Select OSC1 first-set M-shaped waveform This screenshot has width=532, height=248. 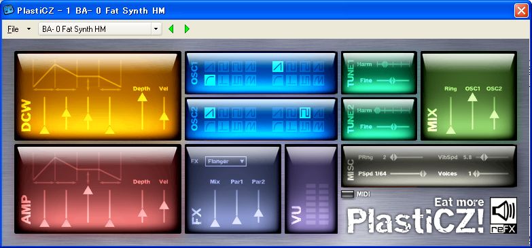(251, 80)
